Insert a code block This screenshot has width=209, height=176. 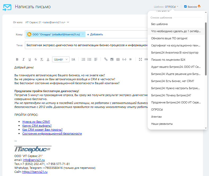(x=124, y=59)
